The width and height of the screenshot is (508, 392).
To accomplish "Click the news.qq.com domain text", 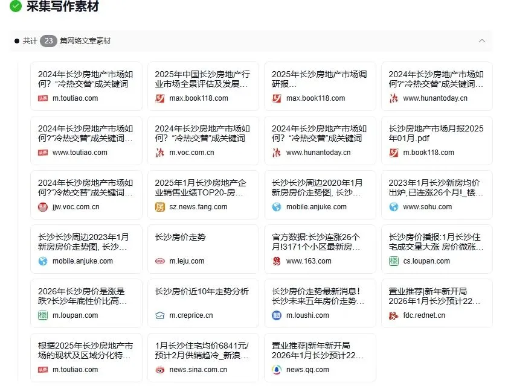I will pos(307,370).
